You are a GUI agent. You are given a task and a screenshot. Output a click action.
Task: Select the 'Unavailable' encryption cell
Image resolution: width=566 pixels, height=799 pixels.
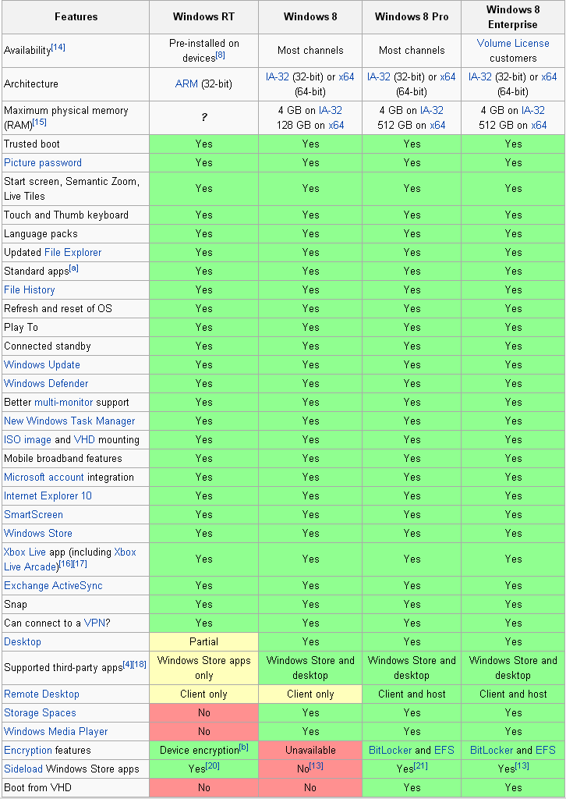click(310, 750)
